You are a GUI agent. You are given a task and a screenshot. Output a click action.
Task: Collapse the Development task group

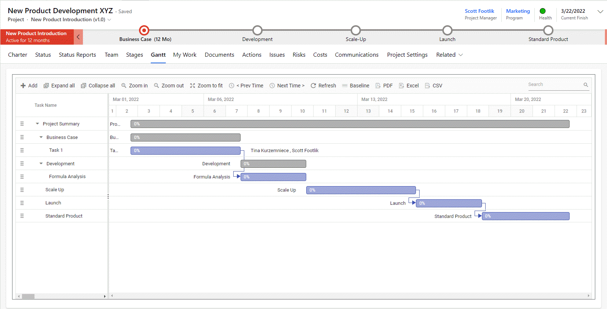pyautogui.click(x=41, y=163)
